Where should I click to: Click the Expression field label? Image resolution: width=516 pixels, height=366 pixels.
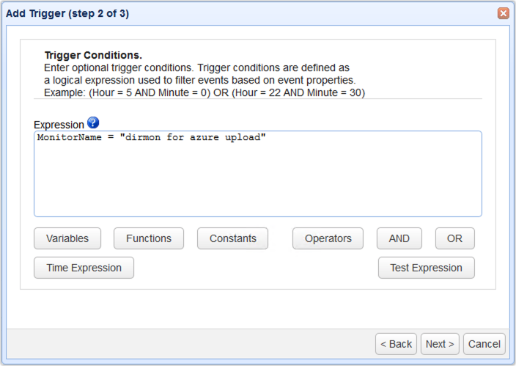(59, 125)
